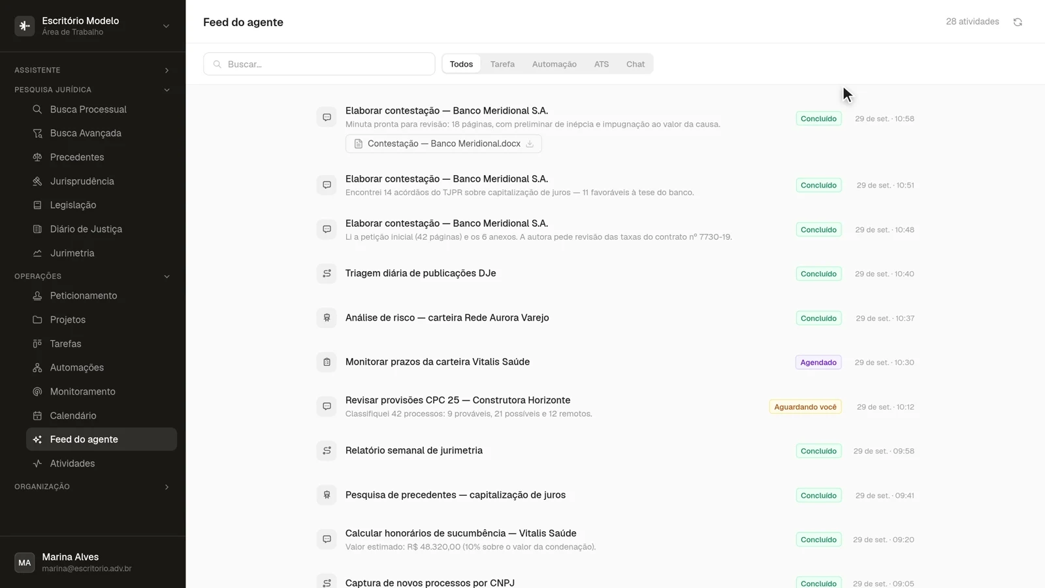Viewport: 1045px width, 588px height.
Task: Expand the ASSISTENTE sidebar section
Action: tap(92, 70)
